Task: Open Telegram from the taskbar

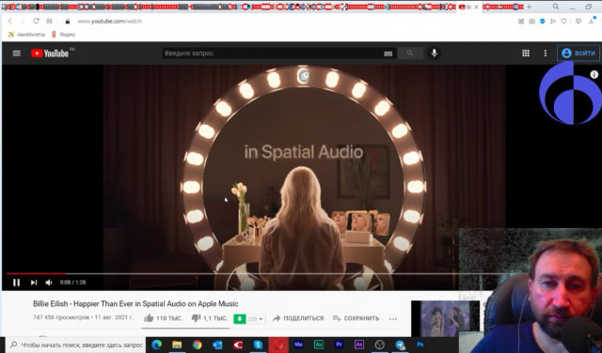Action: pyautogui.click(x=400, y=345)
